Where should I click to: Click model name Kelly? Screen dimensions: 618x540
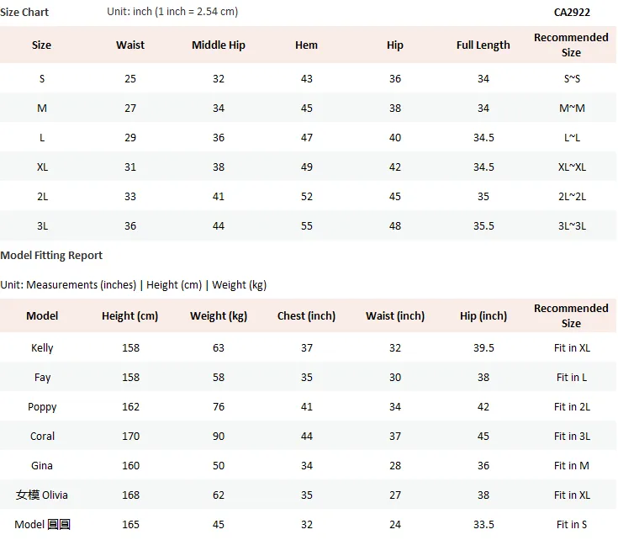42,348
